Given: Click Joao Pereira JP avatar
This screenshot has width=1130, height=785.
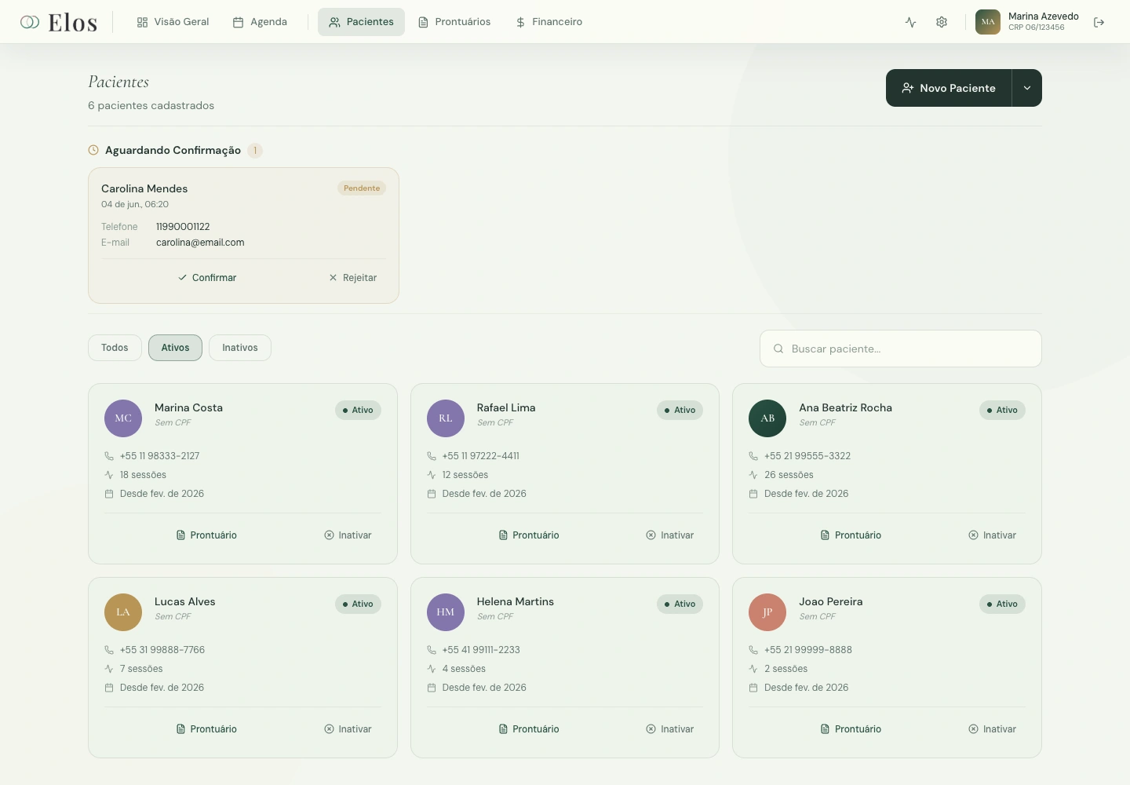Looking at the screenshot, I should click(767, 612).
